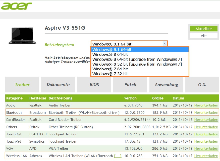220x161 pixels.
Task: Switch to the Alle filter
Action: 204,36
